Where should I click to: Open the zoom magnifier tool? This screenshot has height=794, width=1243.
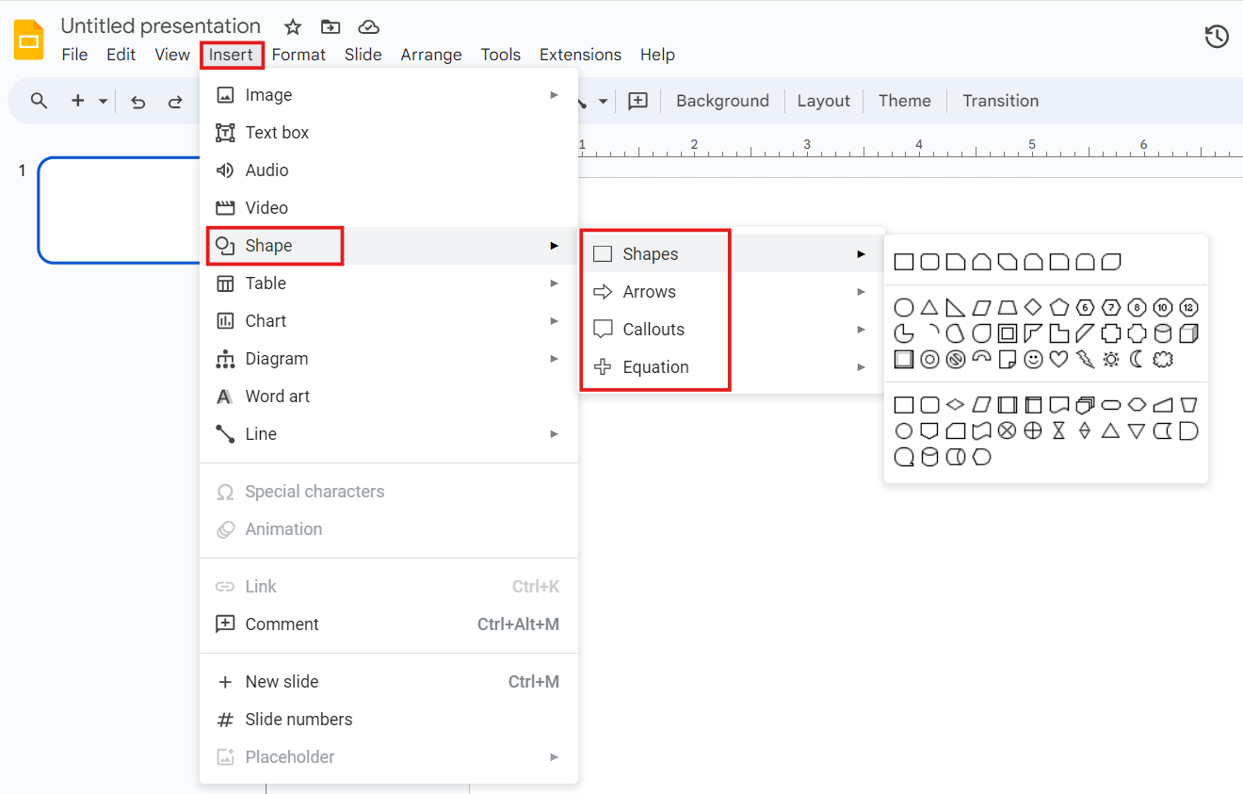coord(39,101)
